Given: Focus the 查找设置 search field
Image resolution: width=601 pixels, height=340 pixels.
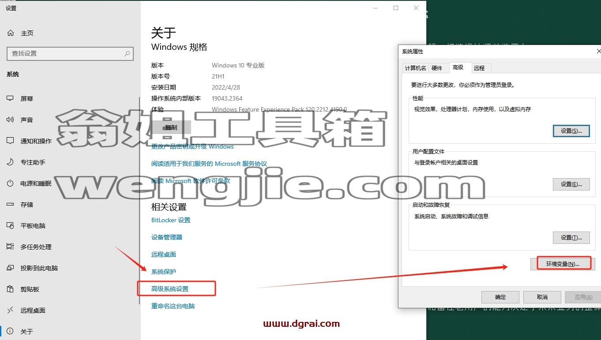Looking at the screenshot, I should (x=70, y=53).
